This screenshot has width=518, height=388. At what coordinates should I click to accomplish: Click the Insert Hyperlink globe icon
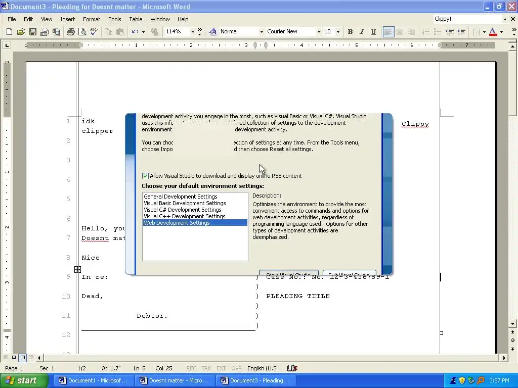click(155, 32)
